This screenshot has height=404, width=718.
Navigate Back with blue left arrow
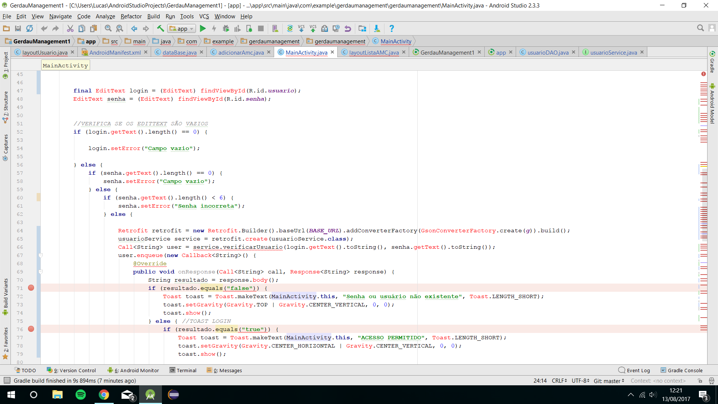(134, 28)
